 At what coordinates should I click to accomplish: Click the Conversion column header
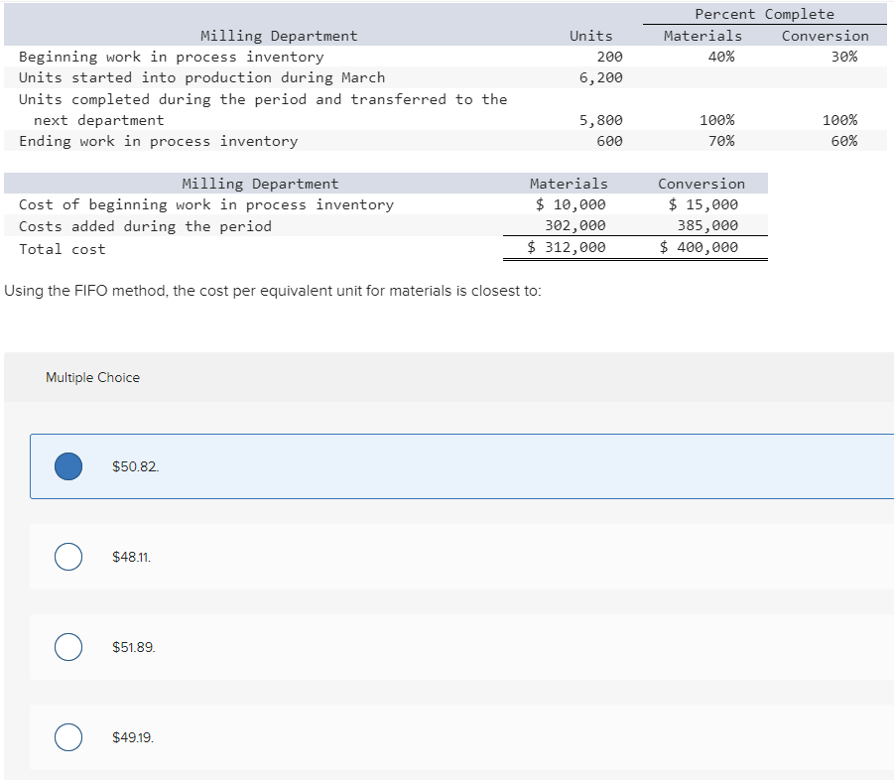(825, 35)
